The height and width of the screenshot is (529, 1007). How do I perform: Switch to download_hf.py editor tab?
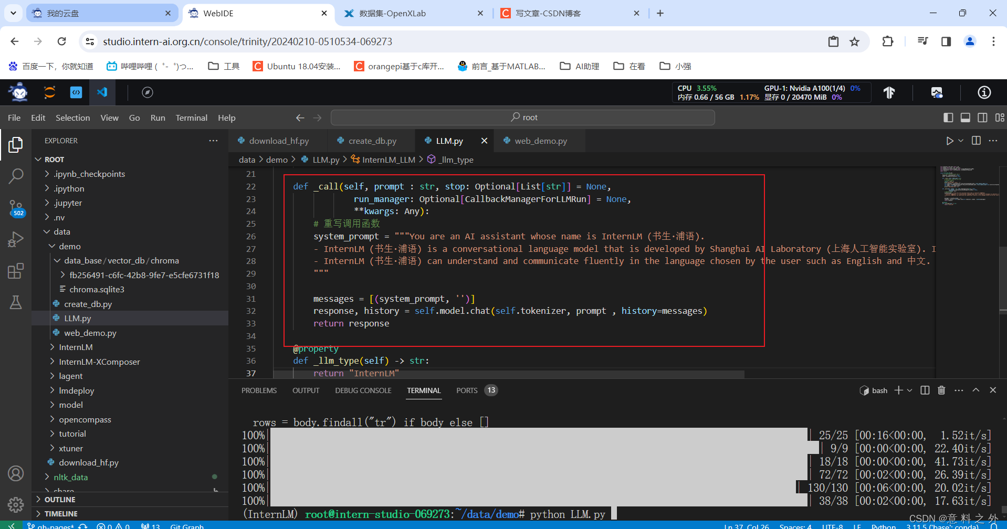278,141
